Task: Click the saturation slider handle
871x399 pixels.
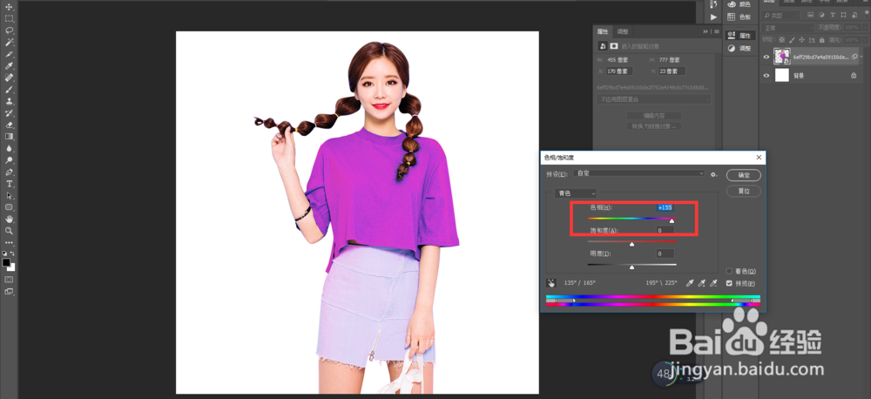Action: point(631,244)
